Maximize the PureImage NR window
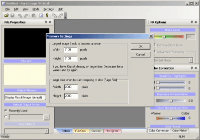The image size is (200, 140). pyautogui.click(x=192, y=3)
